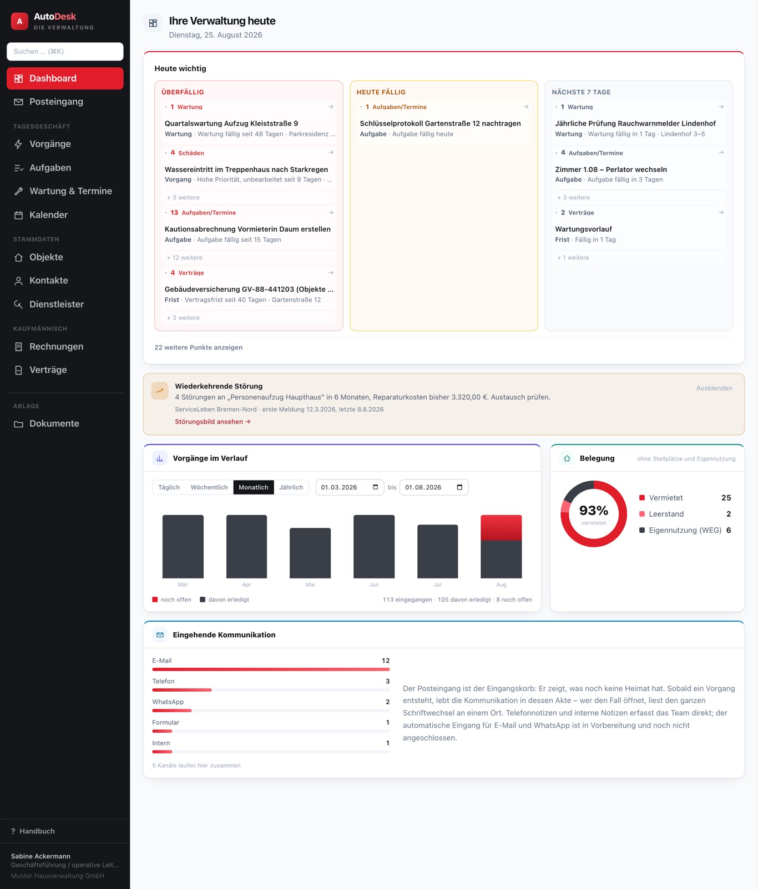Click the Objekte house icon

(18, 258)
